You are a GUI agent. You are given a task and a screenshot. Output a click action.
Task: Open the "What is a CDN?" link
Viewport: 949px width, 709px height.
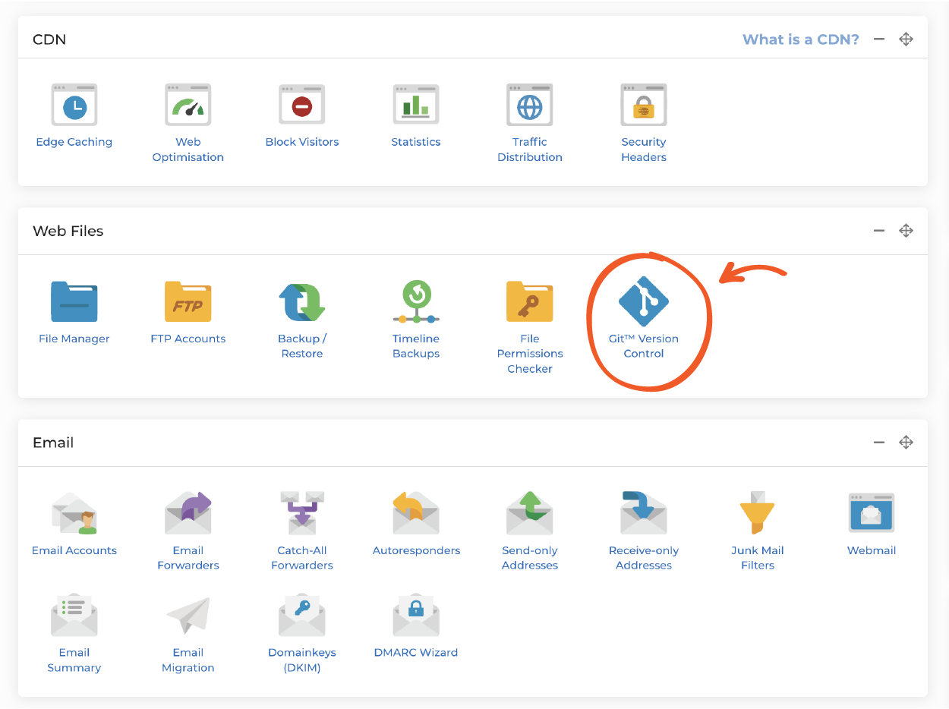801,39
